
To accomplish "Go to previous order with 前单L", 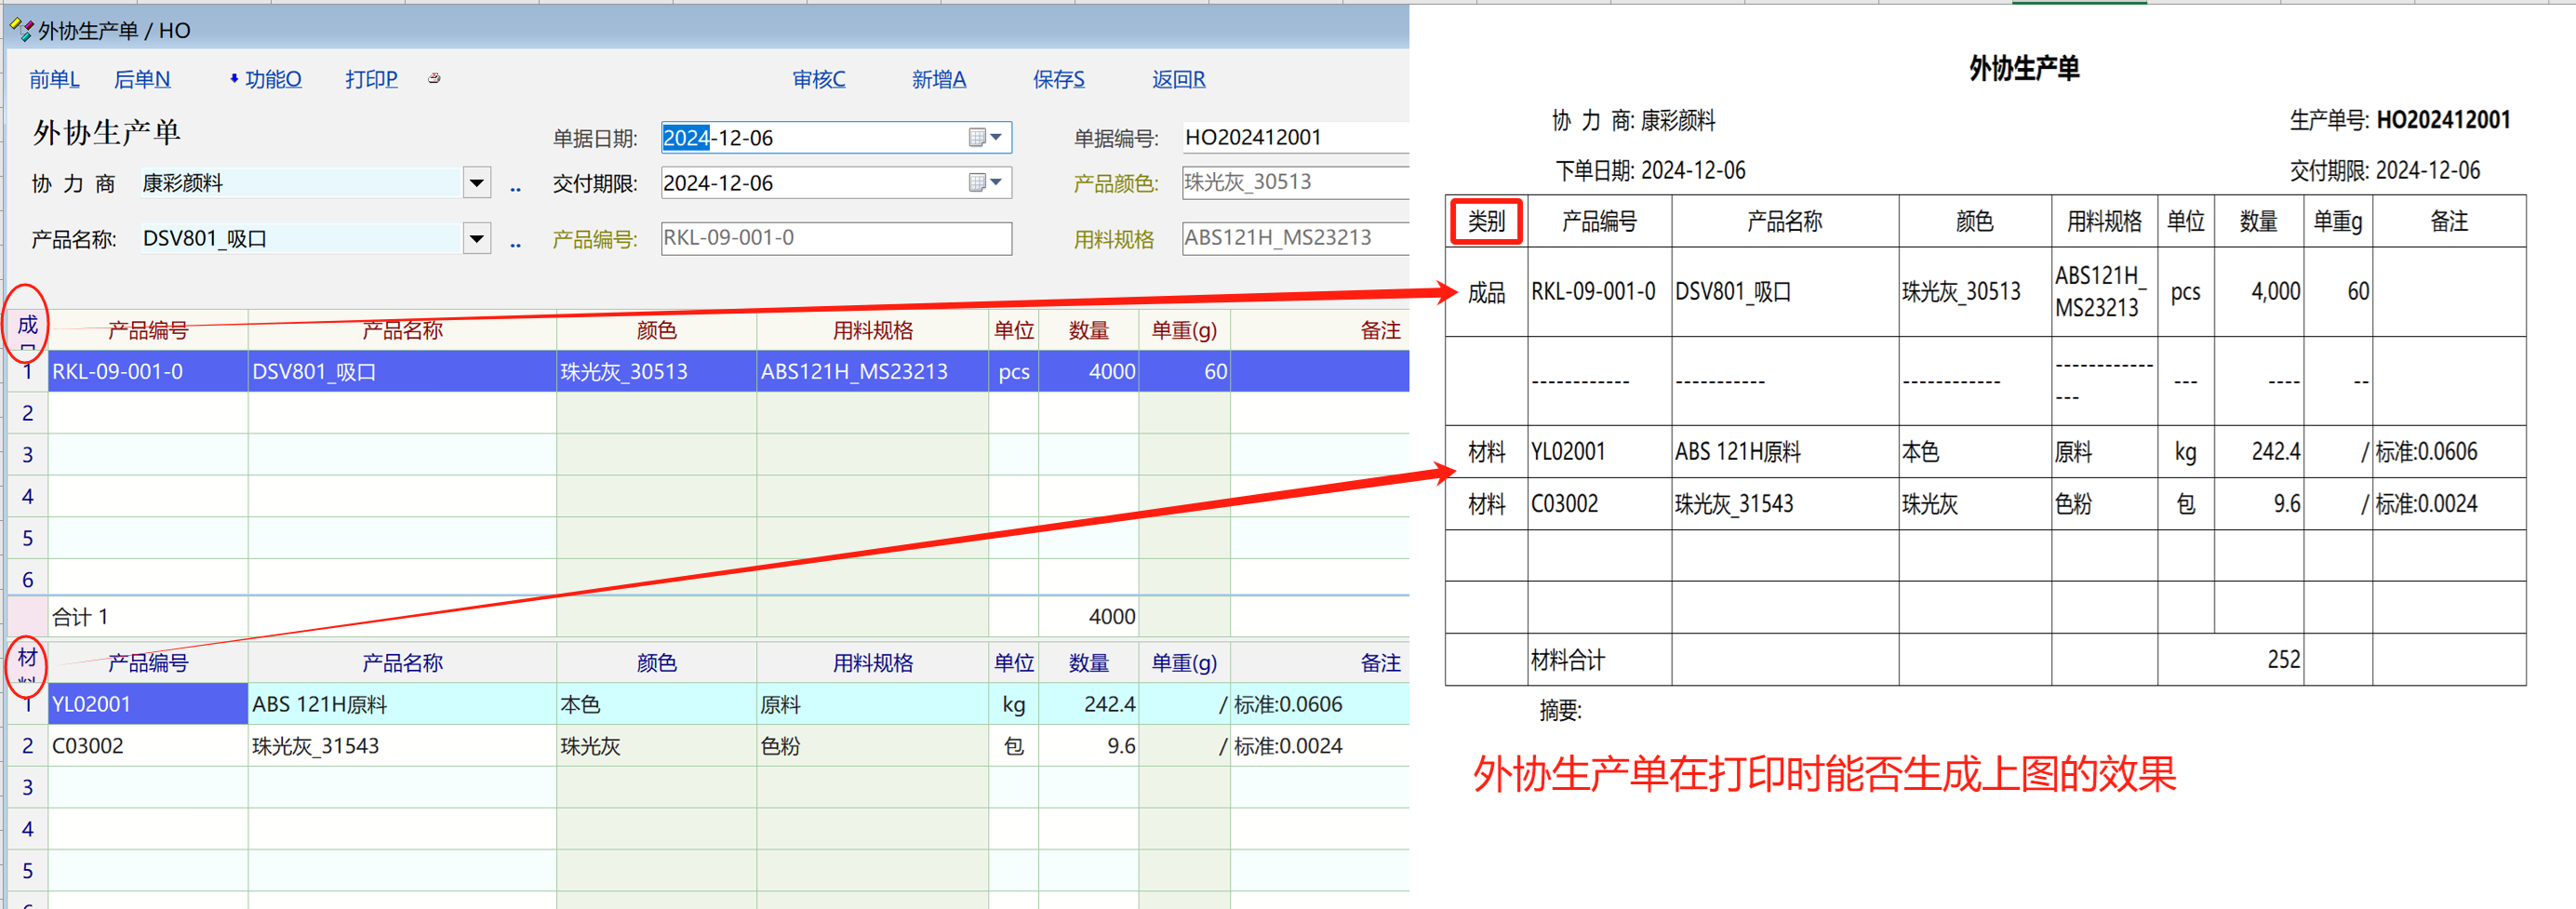I will pos(54,79).
